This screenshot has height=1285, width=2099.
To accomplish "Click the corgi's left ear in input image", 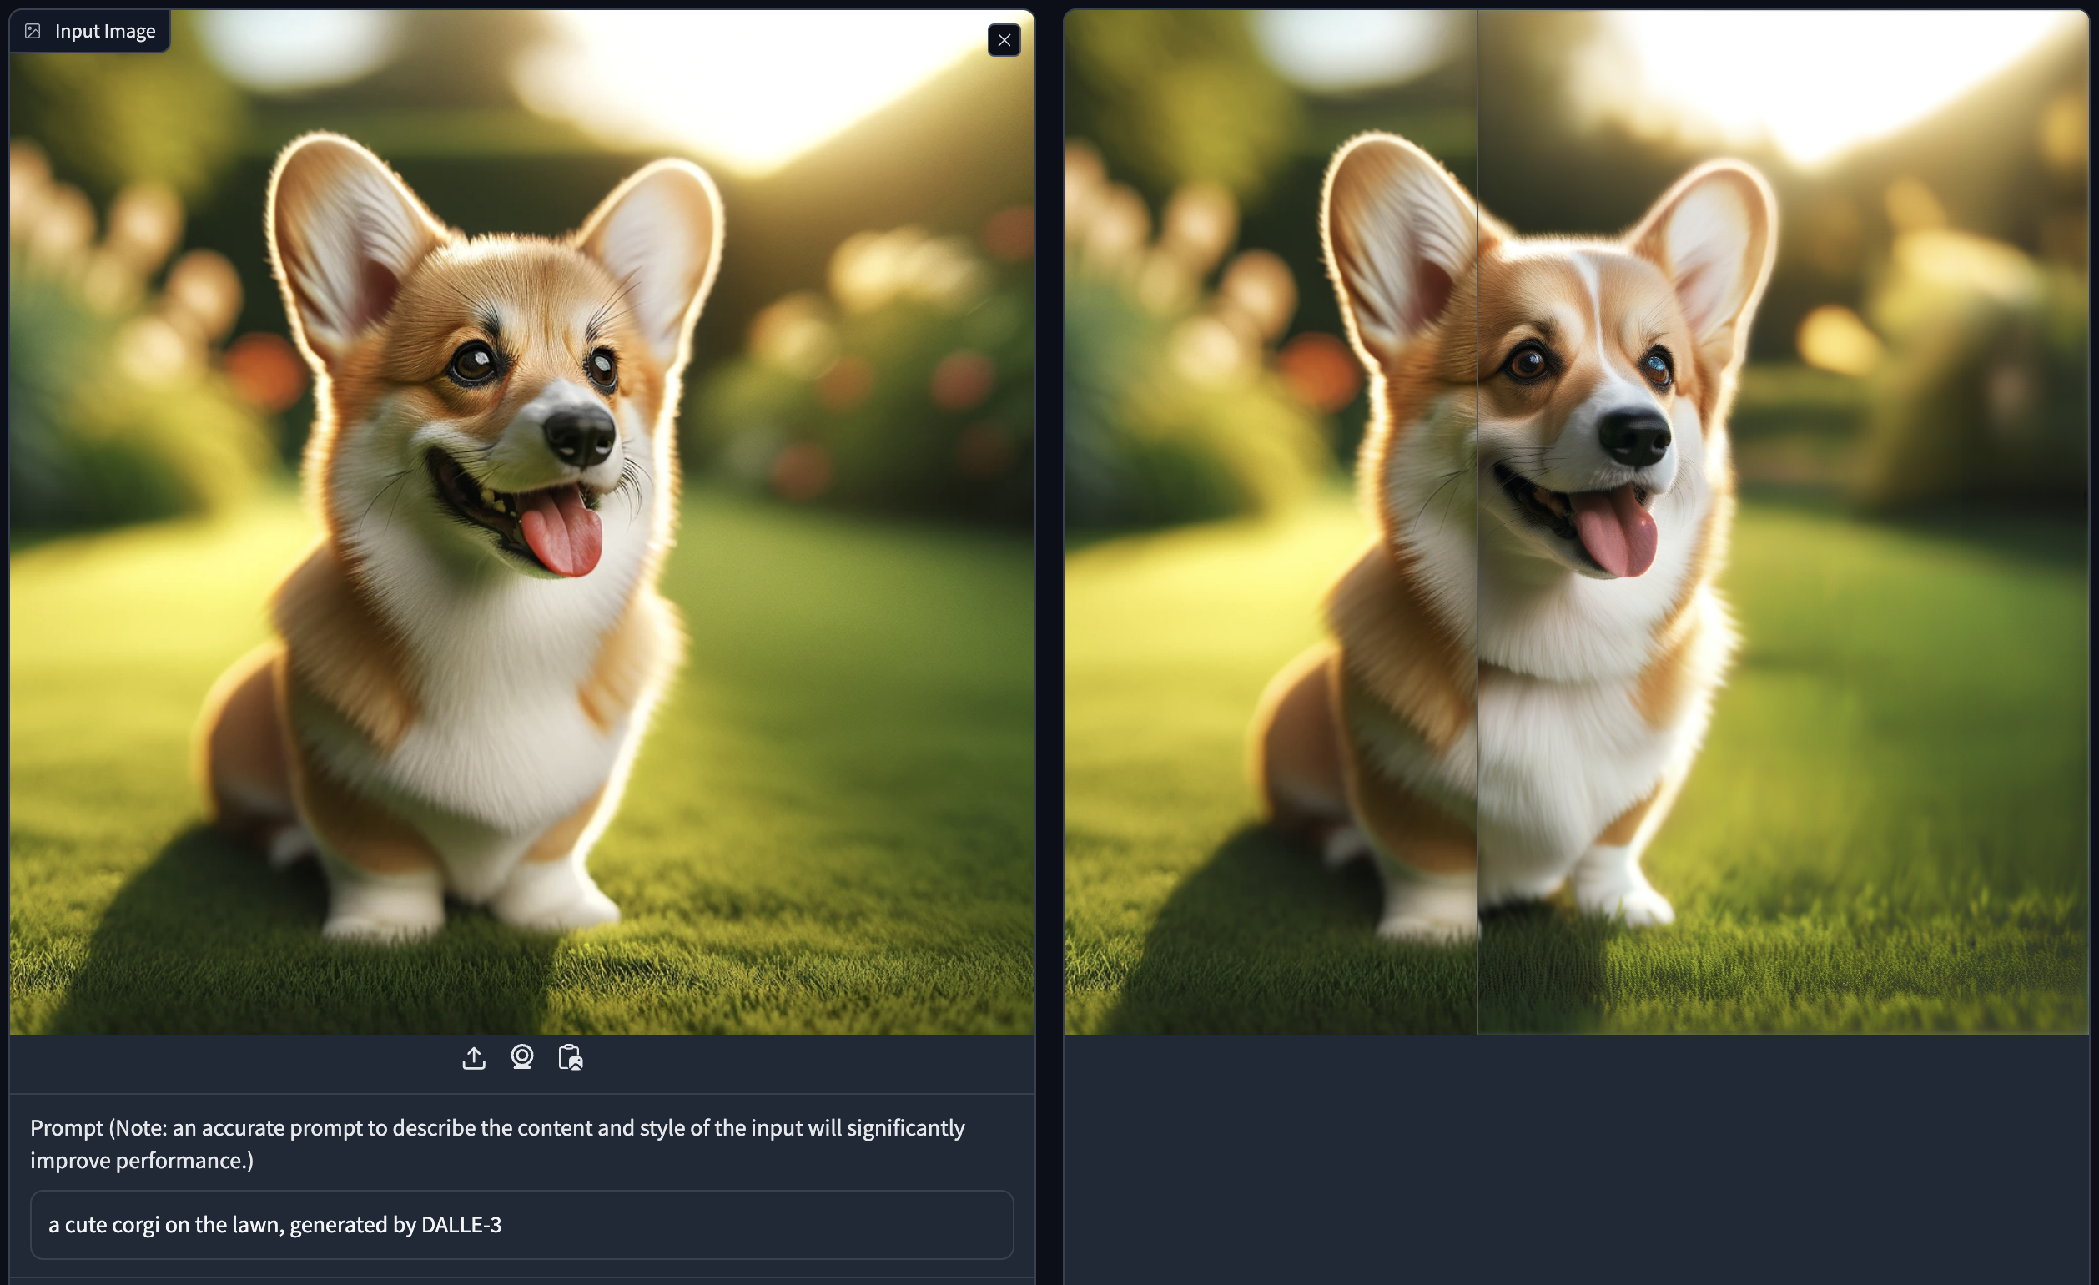I will tap(340, 239).
